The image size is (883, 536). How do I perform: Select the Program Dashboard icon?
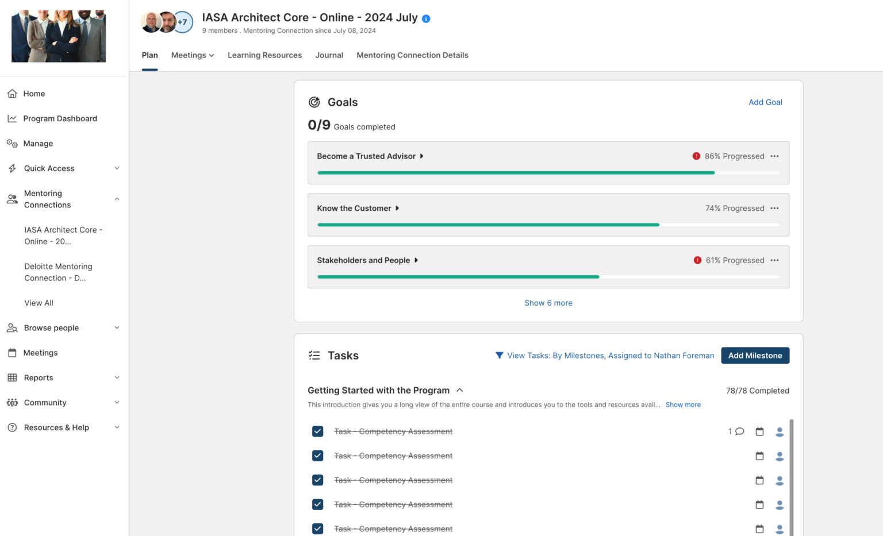(12, 118)
